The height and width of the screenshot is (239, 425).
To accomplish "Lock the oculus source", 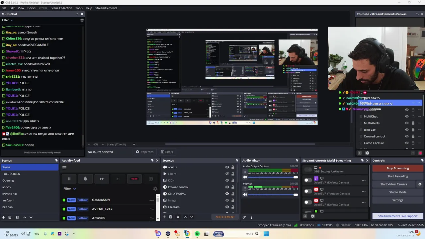I will click(x=233, y=167).
